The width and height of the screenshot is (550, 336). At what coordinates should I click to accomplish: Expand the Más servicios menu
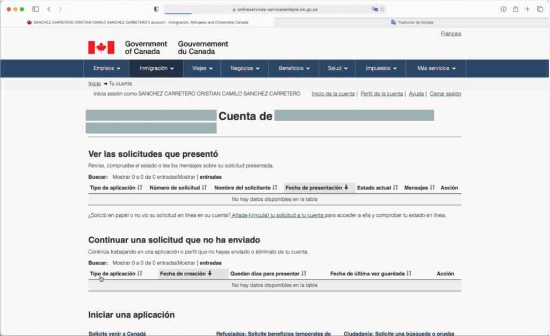[x=436, y=69]
